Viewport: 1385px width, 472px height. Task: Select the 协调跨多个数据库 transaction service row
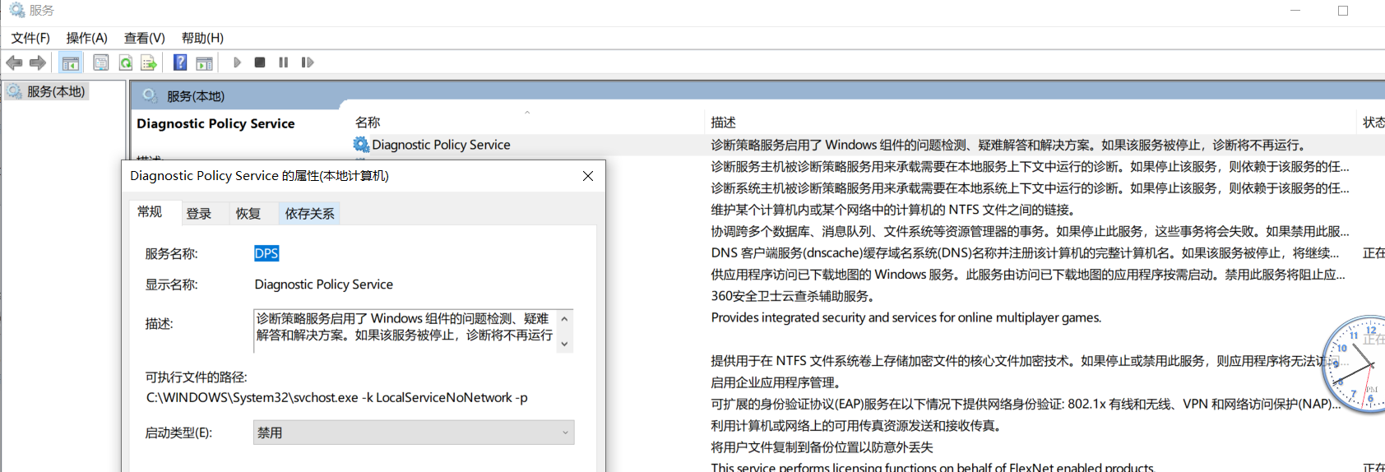1030,231
